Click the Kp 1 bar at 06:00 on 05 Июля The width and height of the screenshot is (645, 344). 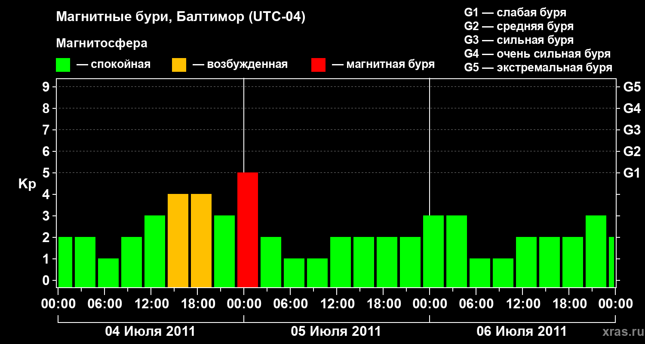pos(294,273)
